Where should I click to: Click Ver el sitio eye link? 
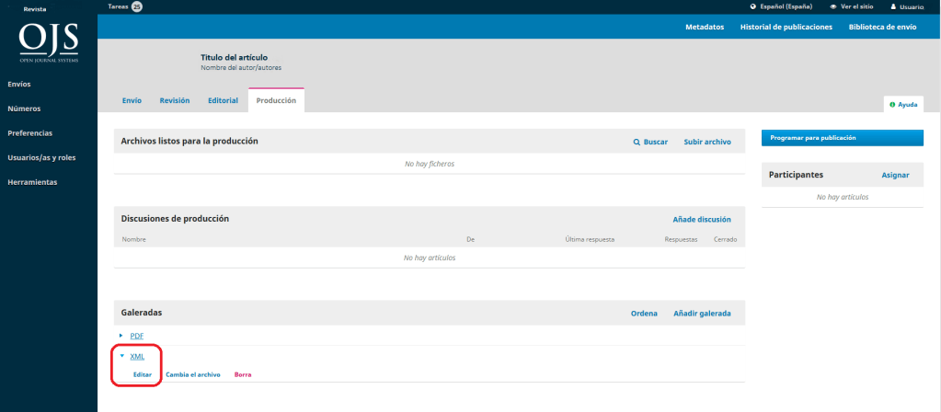[850, 6]
